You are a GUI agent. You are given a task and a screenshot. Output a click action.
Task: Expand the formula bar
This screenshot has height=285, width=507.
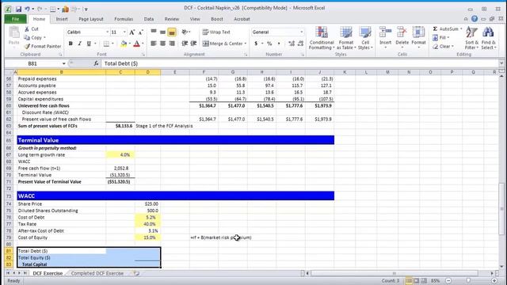click(501, 63)
